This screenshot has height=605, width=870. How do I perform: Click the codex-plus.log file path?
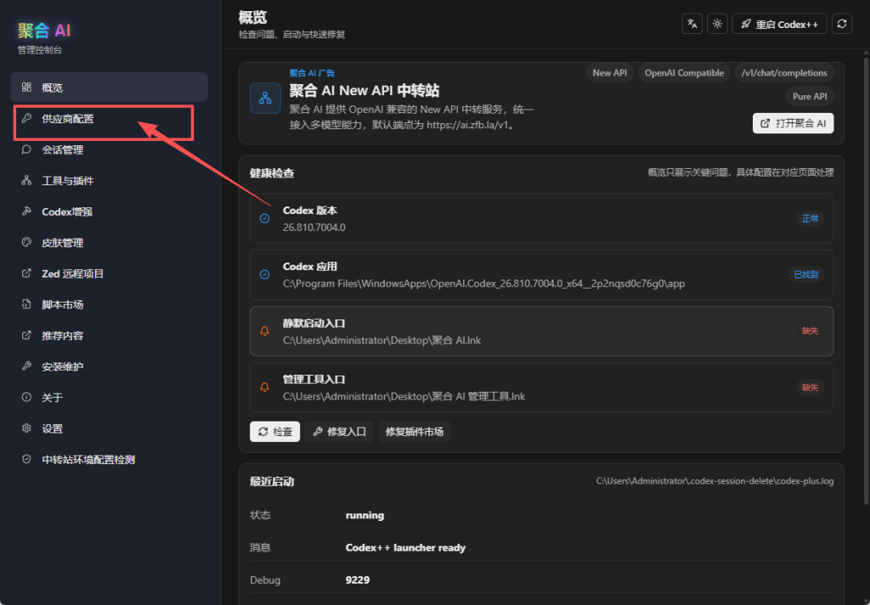(715, 481)
